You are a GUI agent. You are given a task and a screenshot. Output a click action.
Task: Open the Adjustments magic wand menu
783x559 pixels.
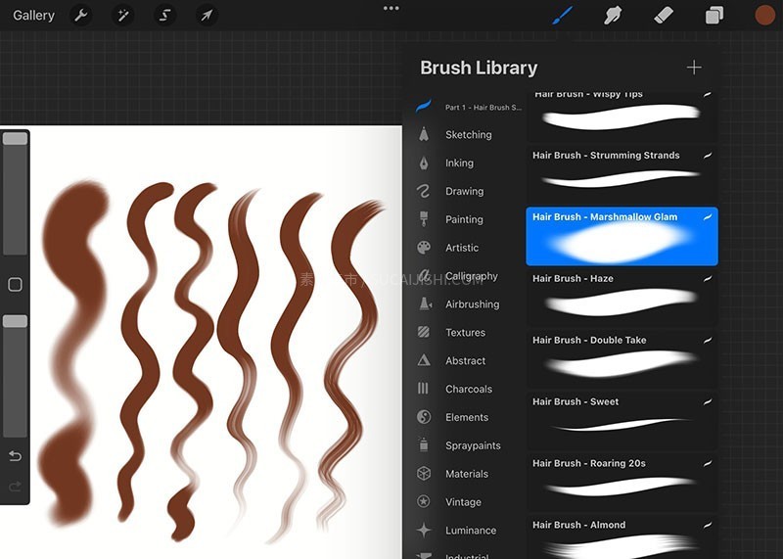point(123,16)
